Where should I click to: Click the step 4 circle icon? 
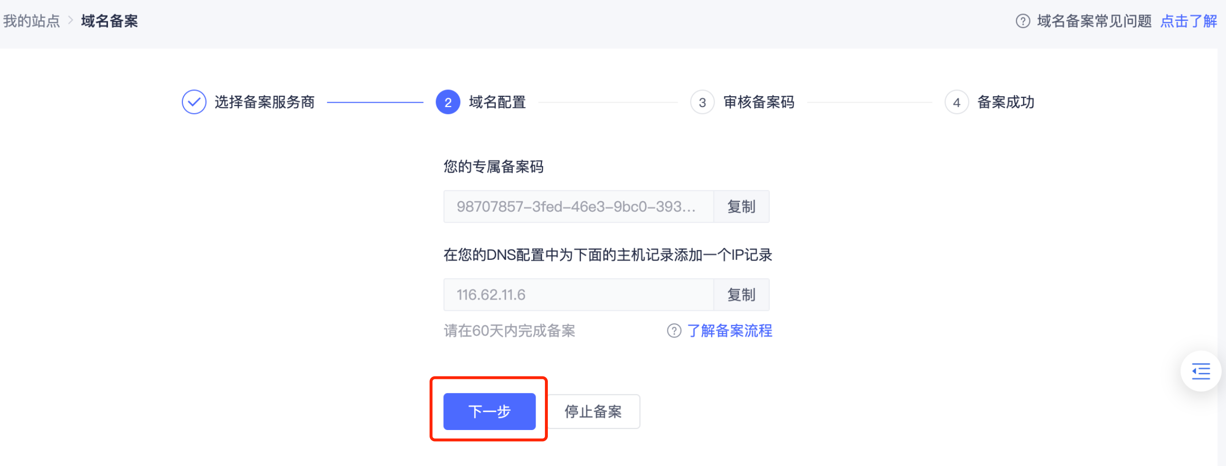point(956,102)
